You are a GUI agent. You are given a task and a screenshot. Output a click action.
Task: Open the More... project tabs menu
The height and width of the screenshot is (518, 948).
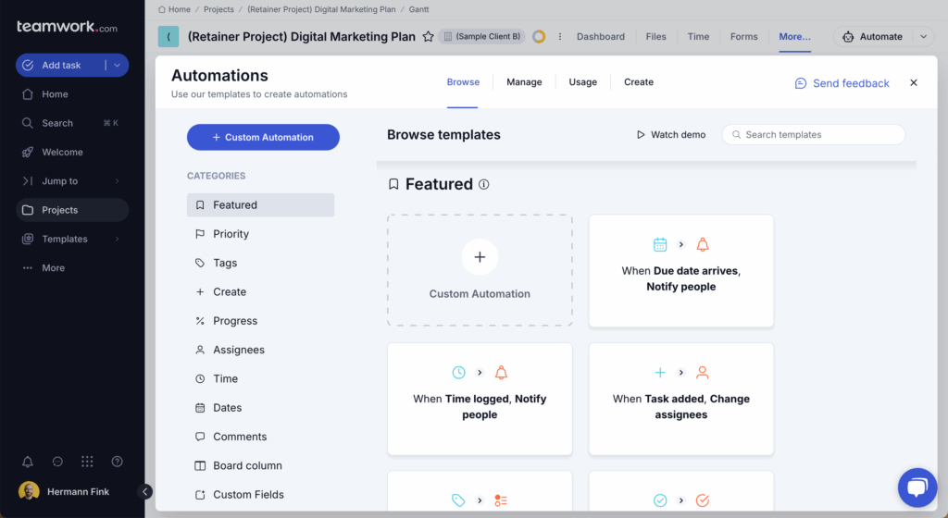pos(794,37)
